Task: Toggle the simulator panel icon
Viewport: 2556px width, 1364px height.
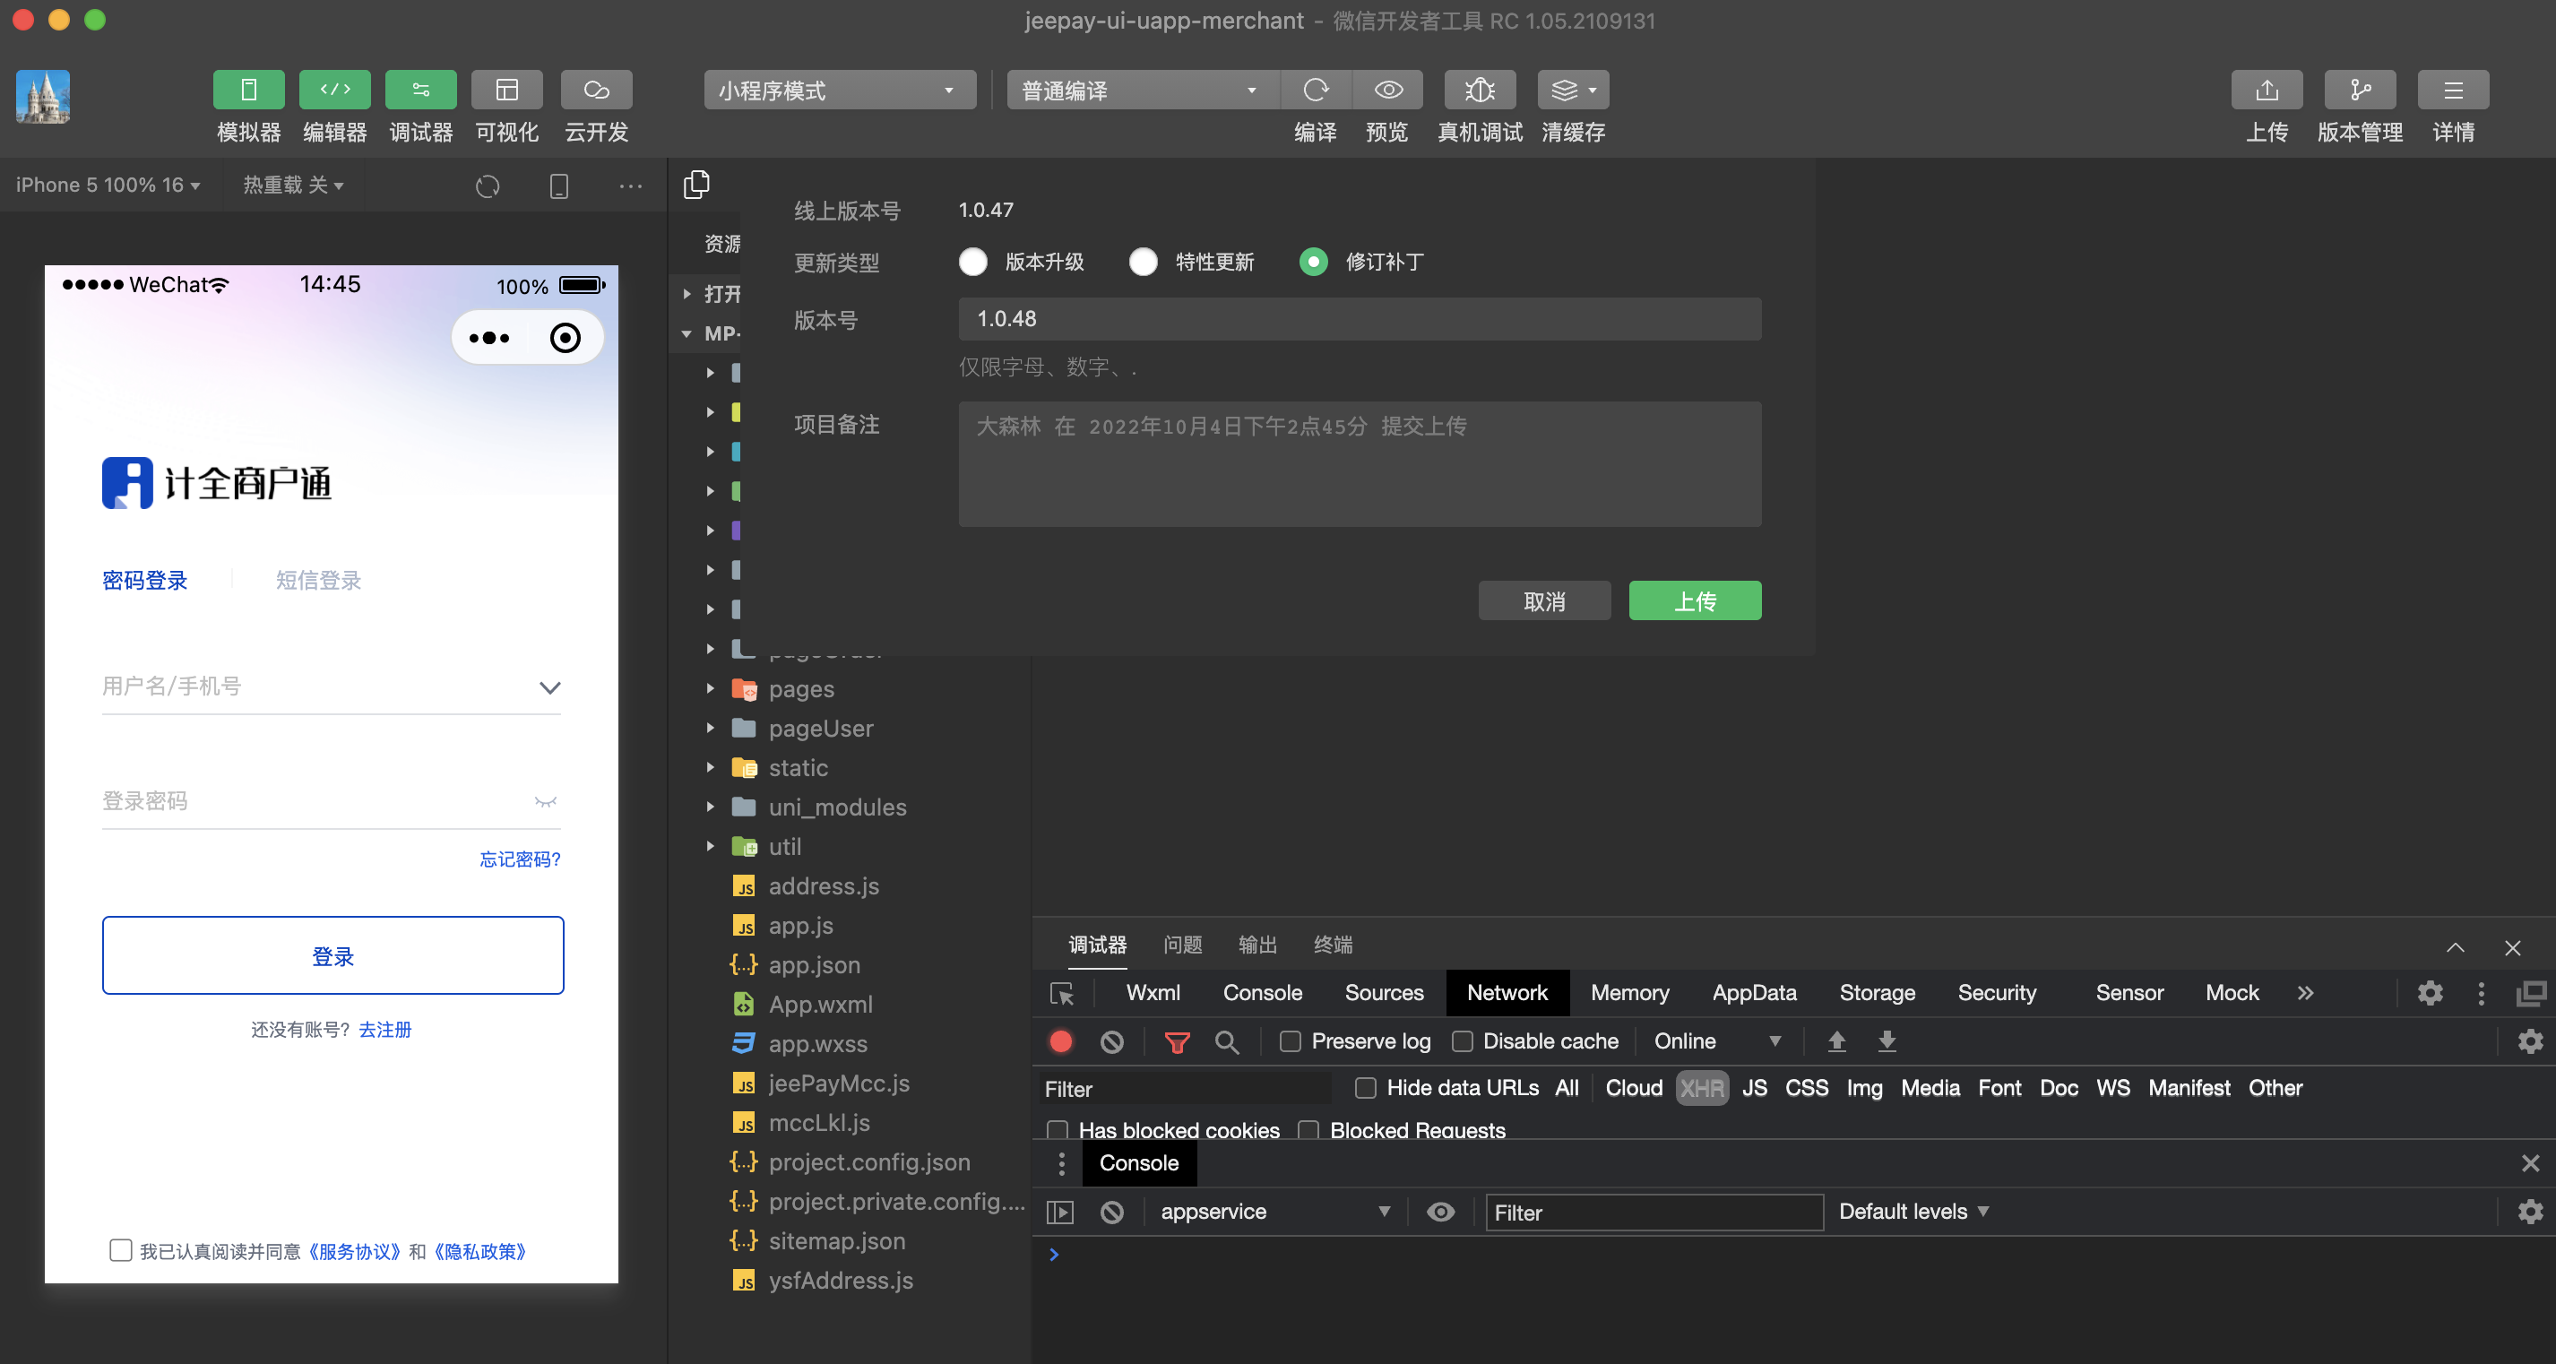Action: click(x=248, y=91)
